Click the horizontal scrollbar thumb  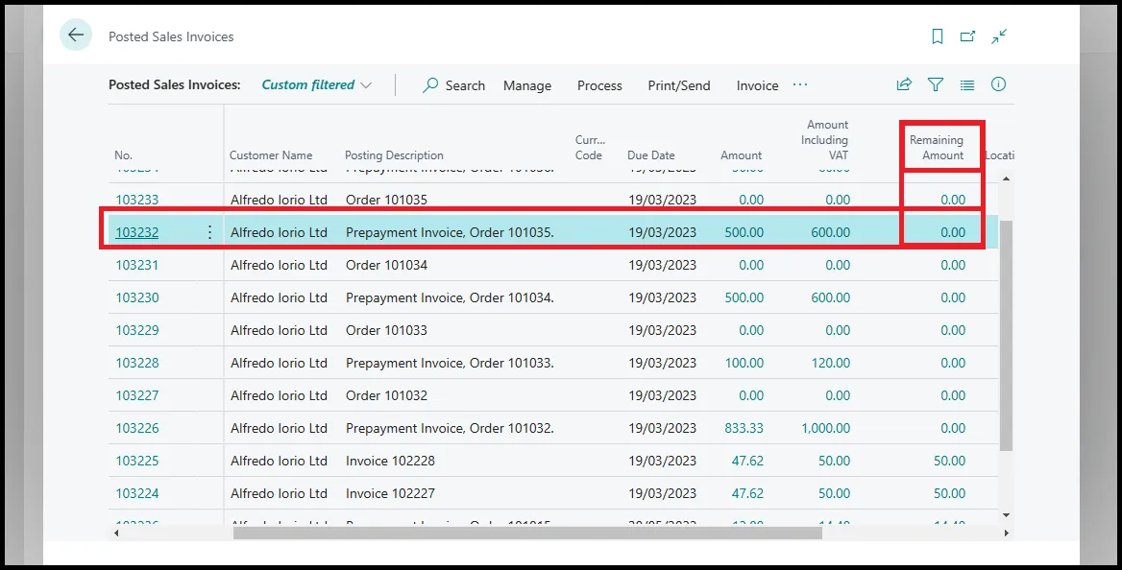pyautogui.click(x=527, y=533)
